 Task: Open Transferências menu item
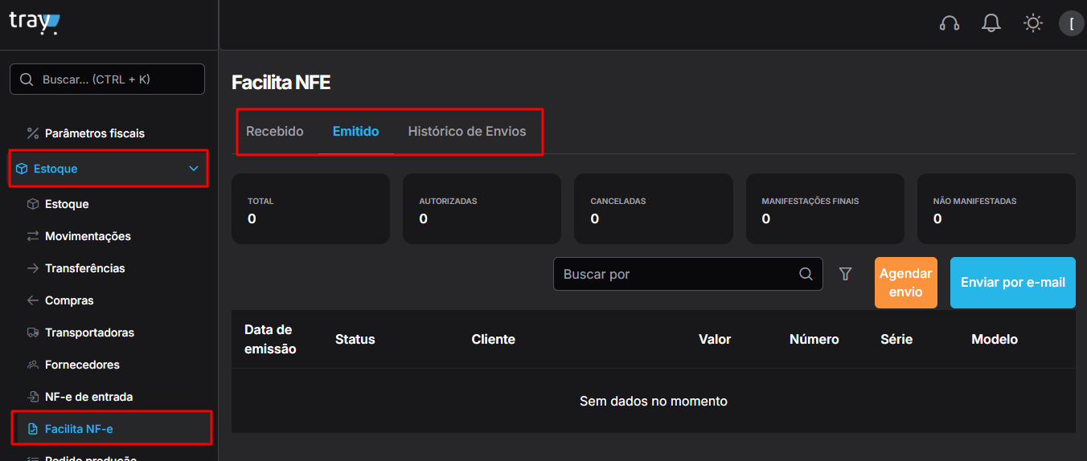pos(85,268)
